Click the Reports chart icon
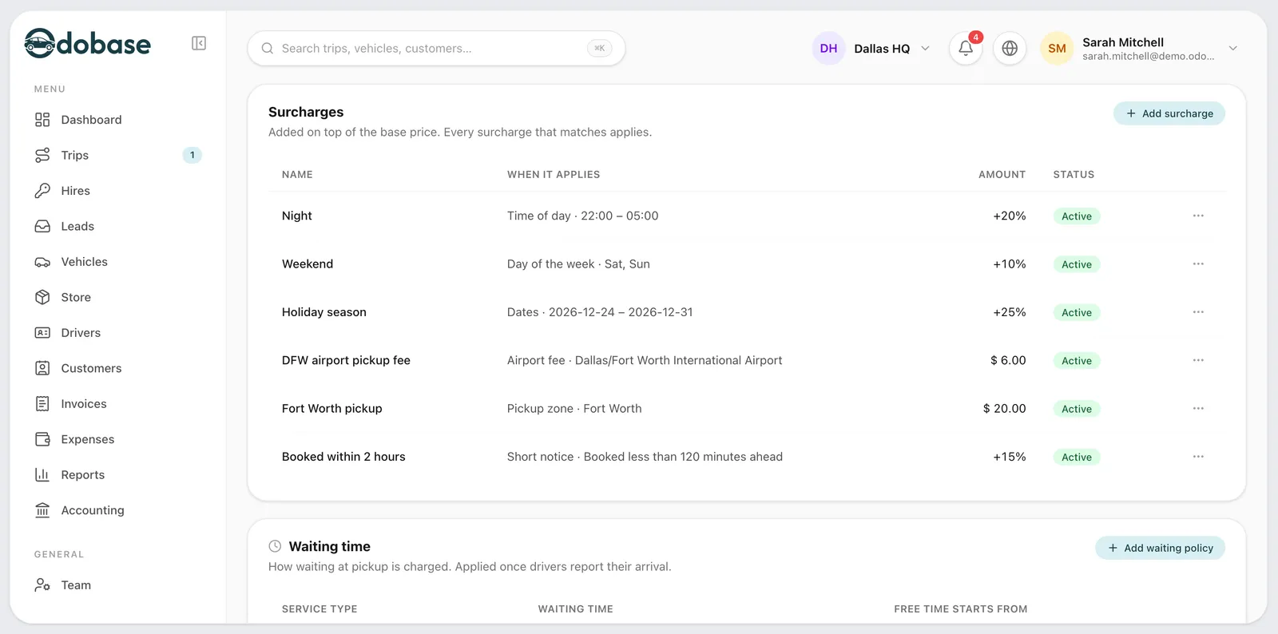 click(x=42, y=475)
